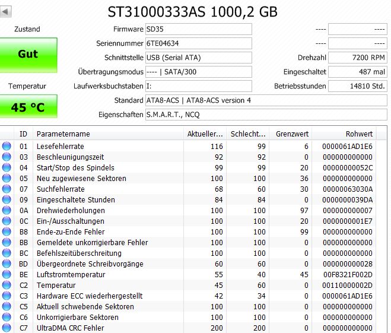The image size is (391, 333).
Task: Select status icon for Drehwiederholungen row
Action: click(x=7, y=211)
